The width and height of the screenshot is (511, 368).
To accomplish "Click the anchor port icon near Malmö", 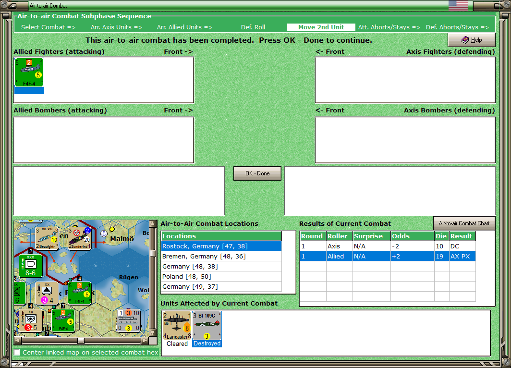I will 104,233.
